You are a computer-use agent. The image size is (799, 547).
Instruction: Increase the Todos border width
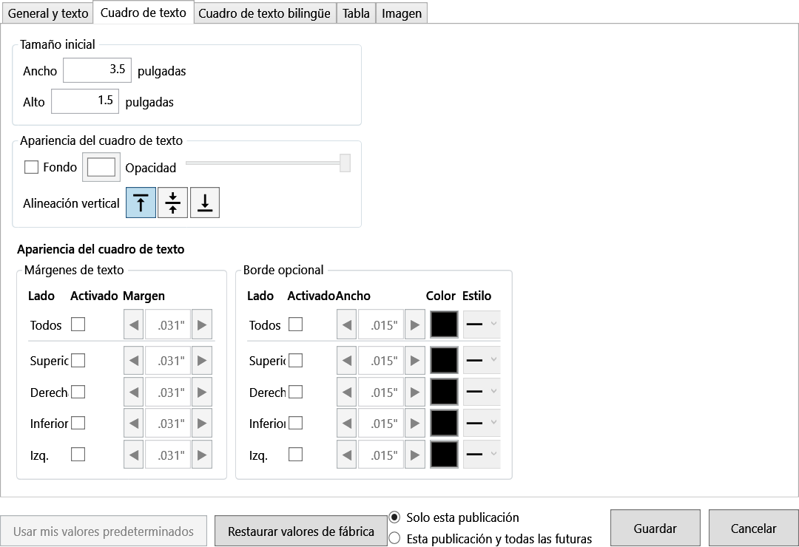(x=415, y=325)
